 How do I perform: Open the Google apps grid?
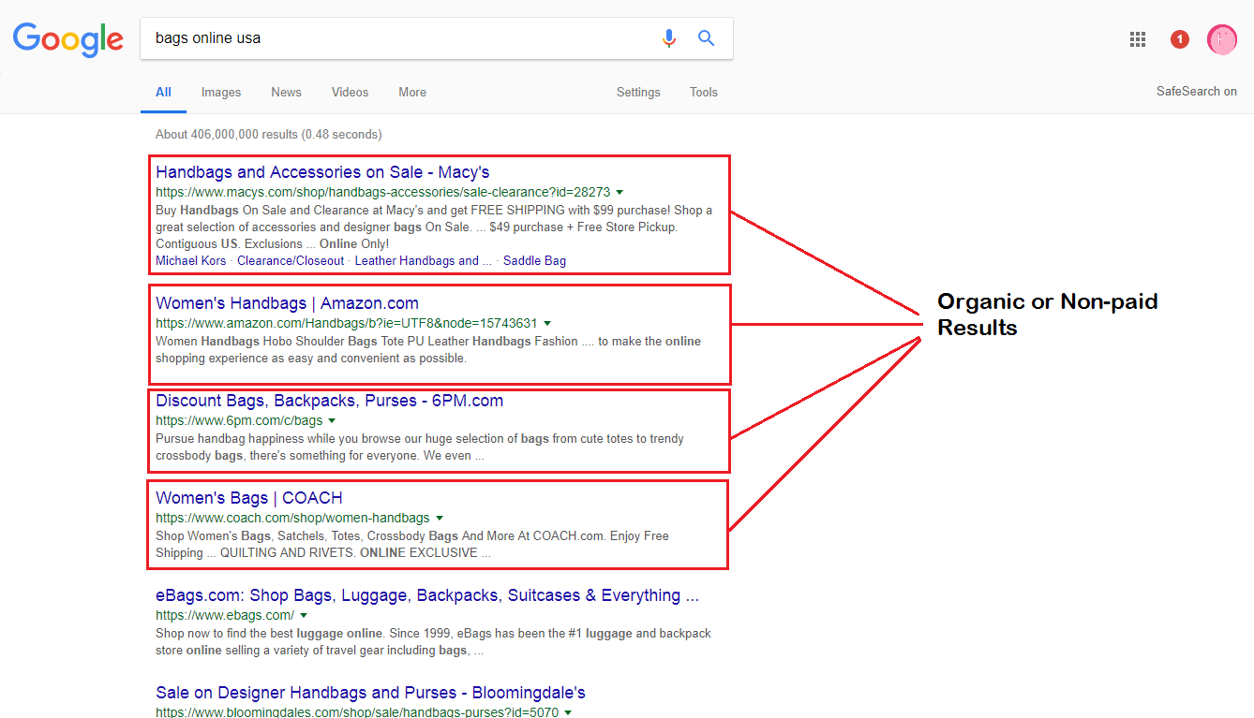click(x=1137, y=38)
